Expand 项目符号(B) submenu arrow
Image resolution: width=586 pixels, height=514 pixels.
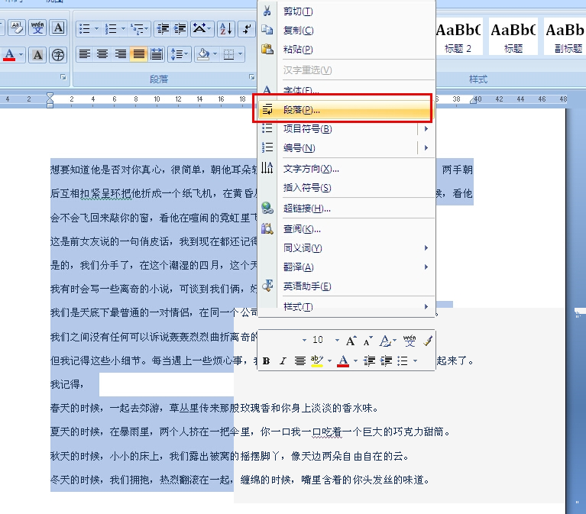pyautogui.click(x=426, y=129)
